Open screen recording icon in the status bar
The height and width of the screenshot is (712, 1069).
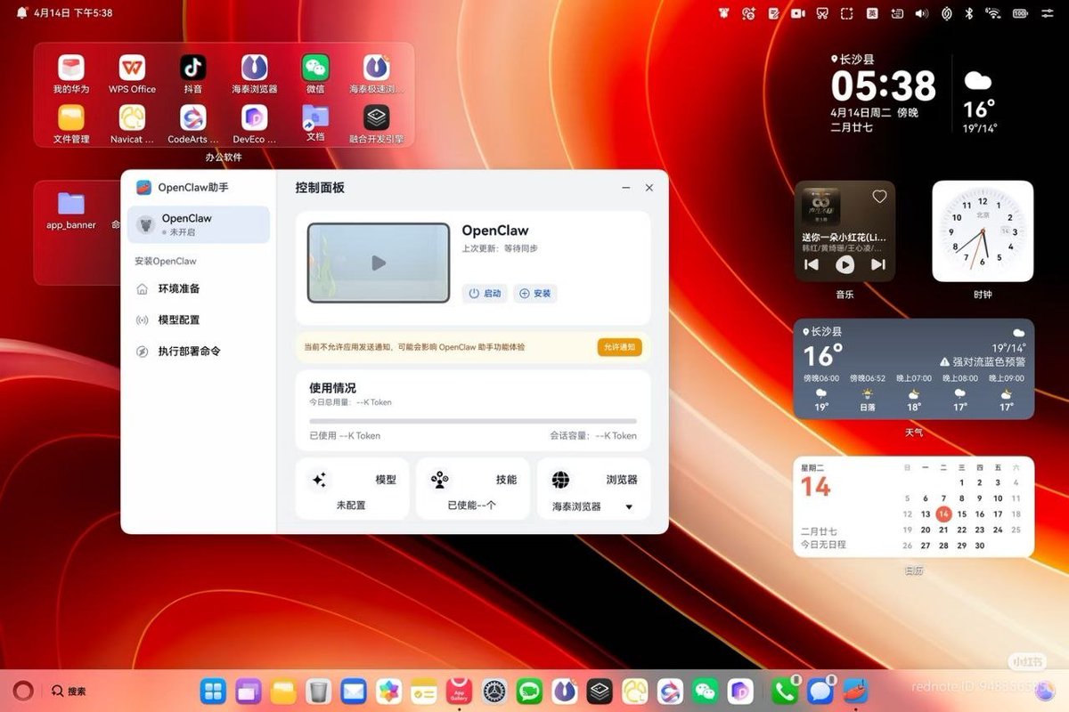[798, 13]
